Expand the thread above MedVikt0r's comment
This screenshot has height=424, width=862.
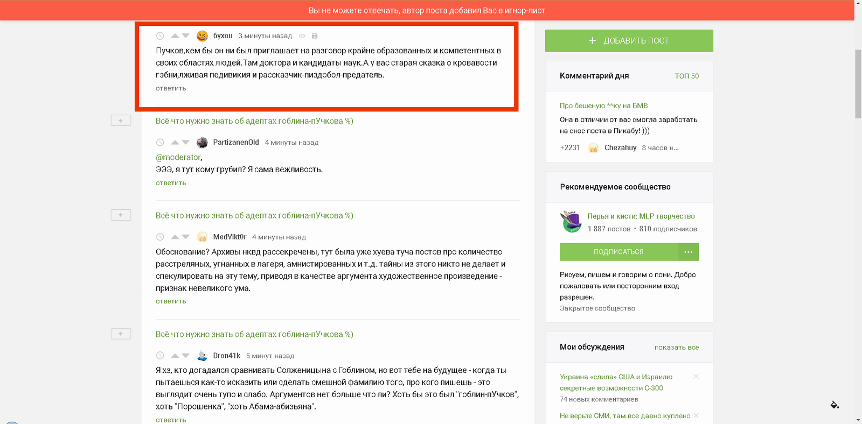coord(121,215)
